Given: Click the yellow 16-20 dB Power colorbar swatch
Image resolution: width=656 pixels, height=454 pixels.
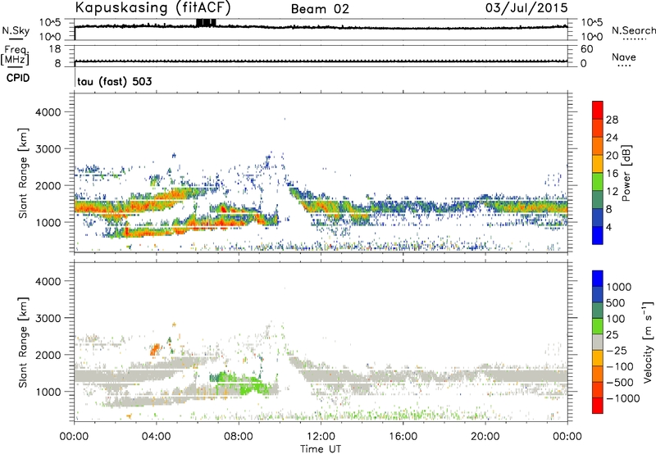Looking at the screenshot, I should [x=598, y=163].
